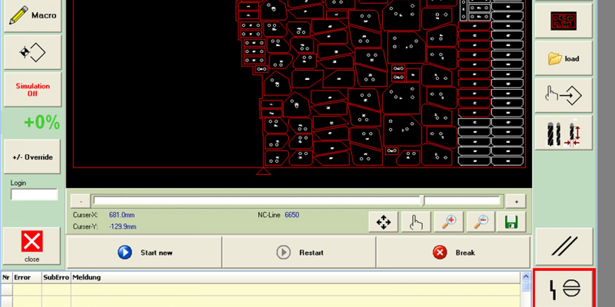Click the minus stepper beside slider
This screenshot has height=307, width=615.
(81, 202)
